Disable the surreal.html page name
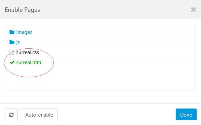The width and height of the screenshot is (201, 125). (x=29, y=62)
